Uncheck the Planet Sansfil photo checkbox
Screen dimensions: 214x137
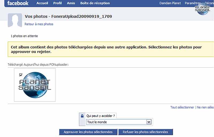click(x=21, y=75)
